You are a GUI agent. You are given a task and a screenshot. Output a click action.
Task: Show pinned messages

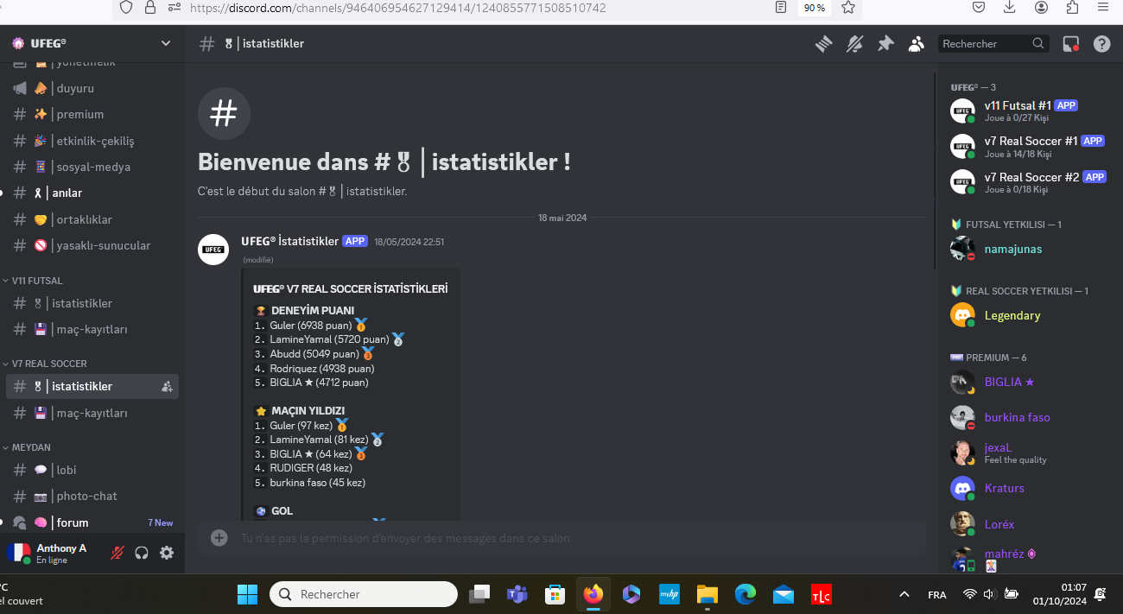(x=885, y=44)
